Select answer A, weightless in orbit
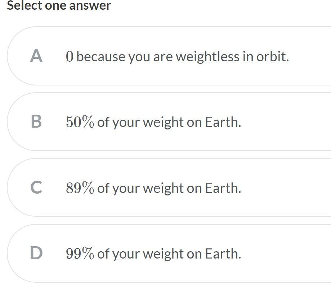Viewport: 331px width, 287px height. point(169,56)
